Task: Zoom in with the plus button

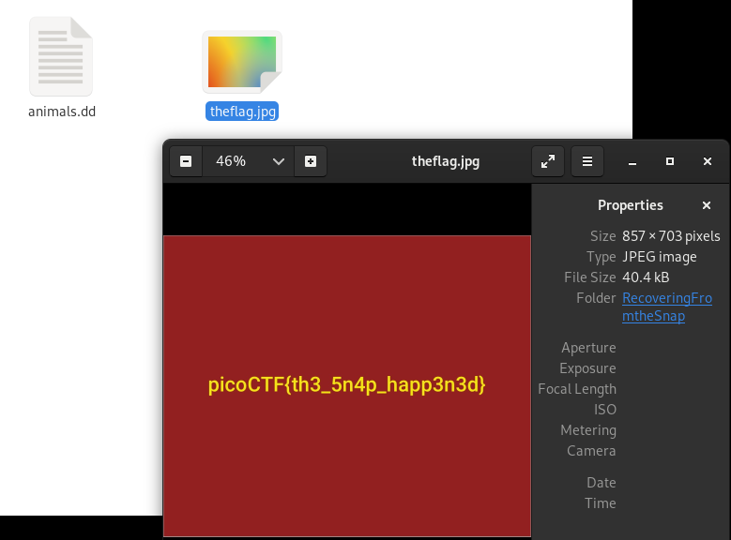Action: pos(311,161)
